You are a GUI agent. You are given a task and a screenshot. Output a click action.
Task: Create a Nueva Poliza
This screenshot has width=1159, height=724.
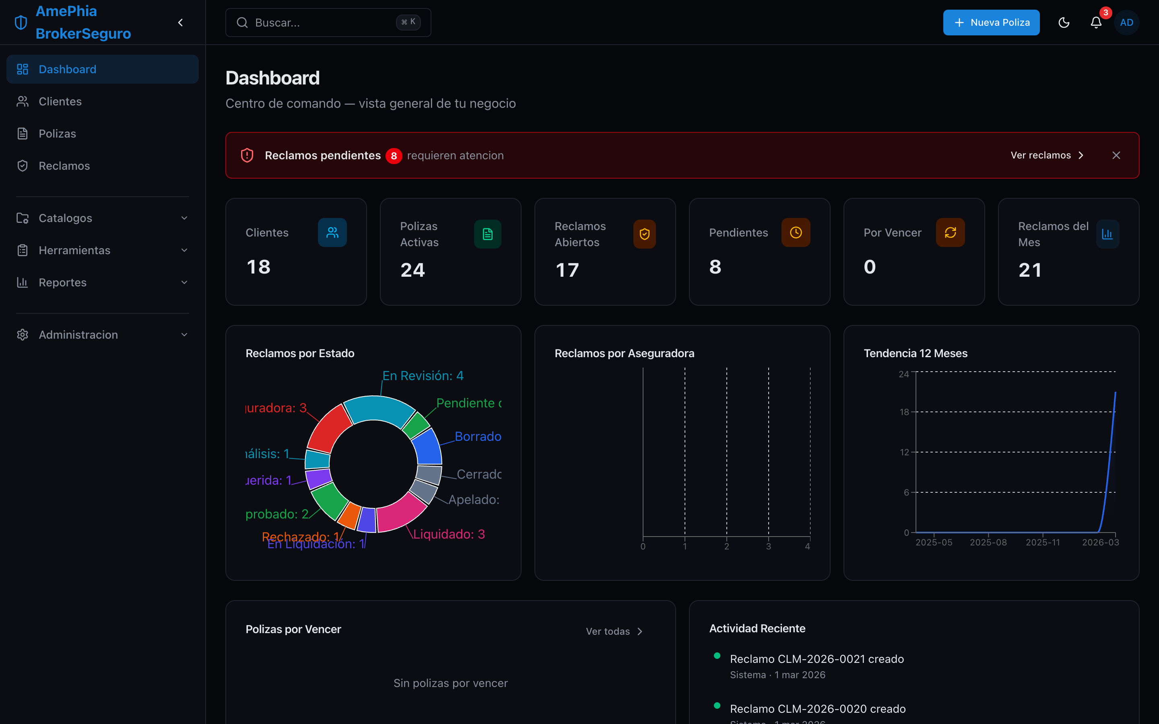[x=991, y=23]
